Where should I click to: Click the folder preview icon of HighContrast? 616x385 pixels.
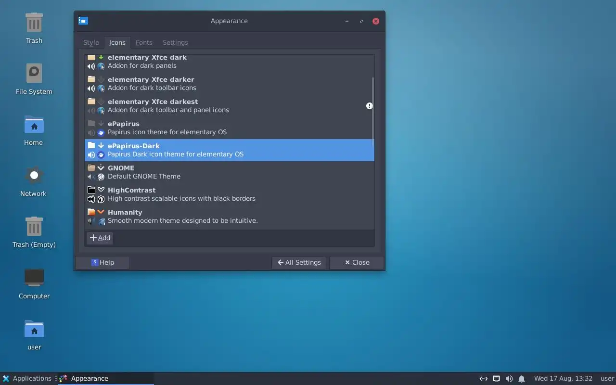point(91,190)
